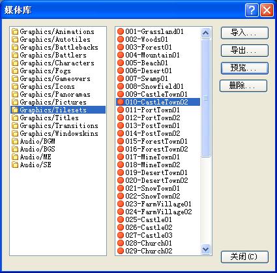The height and width of the screenshot is (273, 277).
Task: Click the 关闭(C) close button
Action: 244,257
